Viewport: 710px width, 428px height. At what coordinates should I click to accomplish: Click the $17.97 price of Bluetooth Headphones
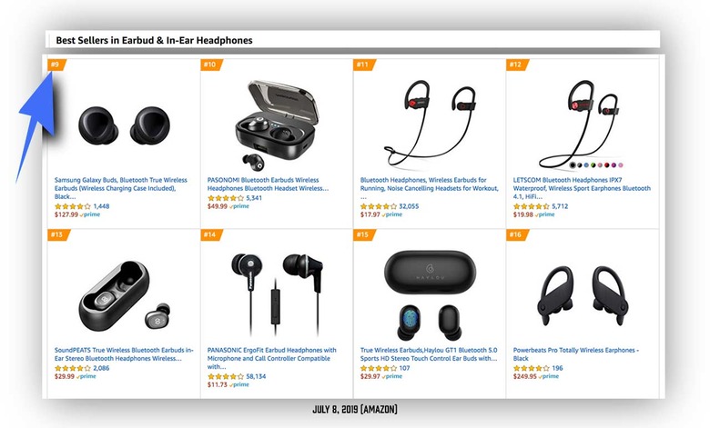click(x=370, y=214)
